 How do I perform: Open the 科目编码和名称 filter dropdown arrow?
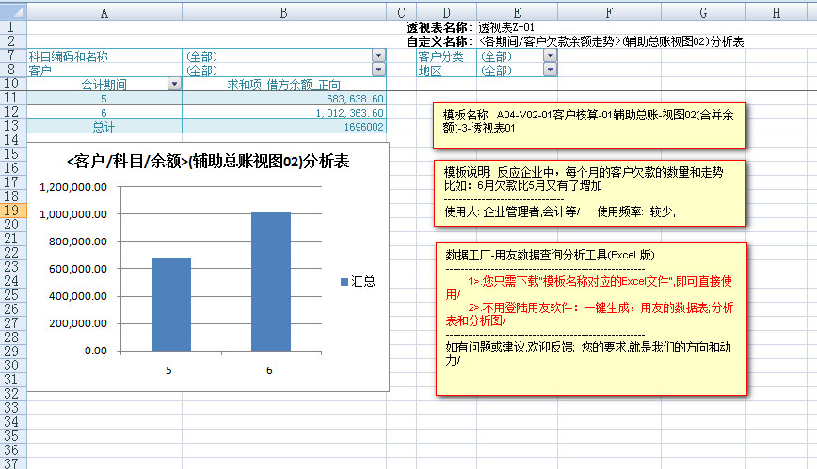(378, 56)
